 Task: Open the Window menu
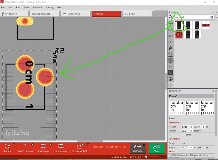tap(37, 7)
